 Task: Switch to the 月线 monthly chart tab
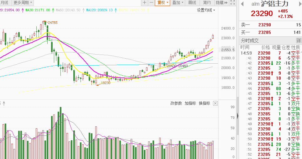[4, 3]
